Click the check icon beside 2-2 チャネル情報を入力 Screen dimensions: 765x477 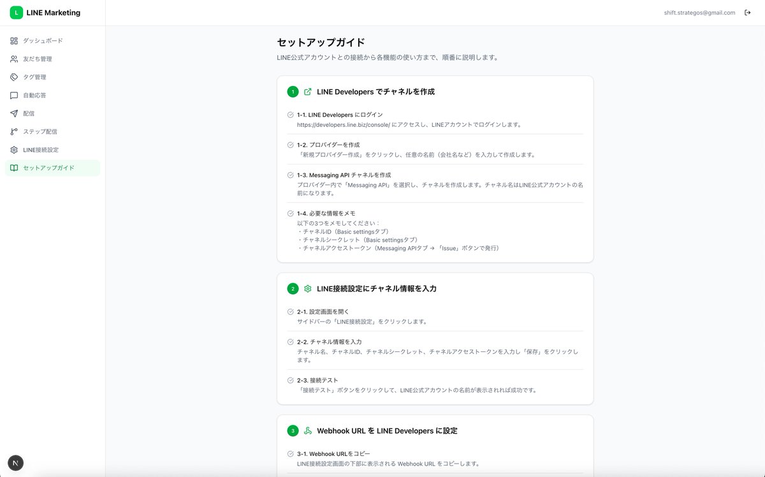pyautogui.click(x=291, y=342)
